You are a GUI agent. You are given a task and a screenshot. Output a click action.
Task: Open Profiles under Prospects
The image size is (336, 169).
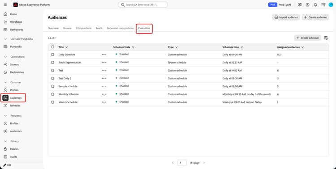pyautogui.click(x=14, y=123)
